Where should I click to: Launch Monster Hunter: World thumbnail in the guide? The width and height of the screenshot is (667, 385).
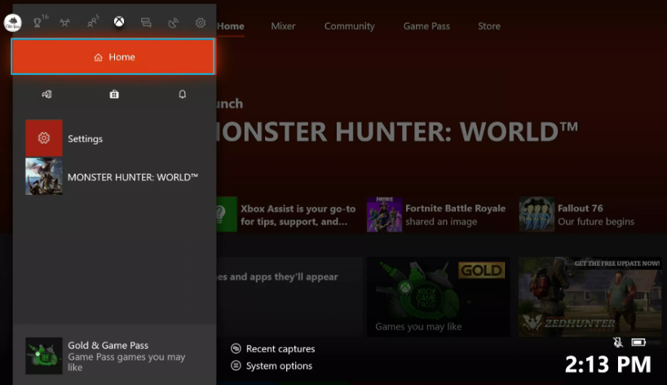[44, 176]
